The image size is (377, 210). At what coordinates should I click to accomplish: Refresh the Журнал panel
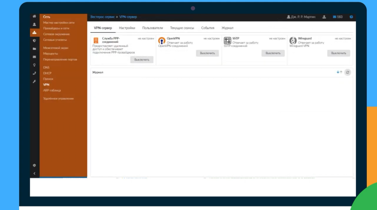[x=348, y=72]
